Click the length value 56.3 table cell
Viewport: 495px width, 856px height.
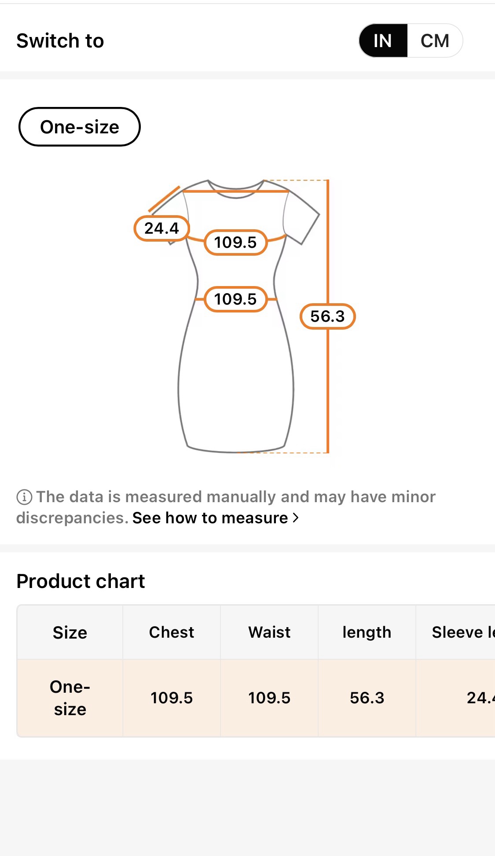[367, 698]
